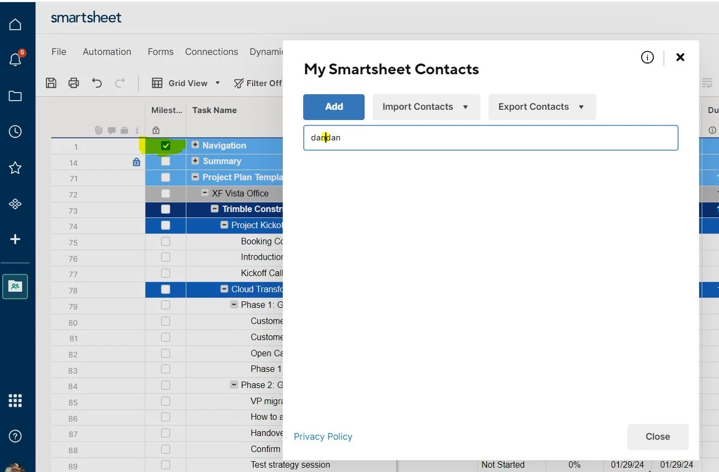719x472 pixels.
Task: Open the Import Contacts dropdown
Action: pyautogui.click(x=426, y=107)
